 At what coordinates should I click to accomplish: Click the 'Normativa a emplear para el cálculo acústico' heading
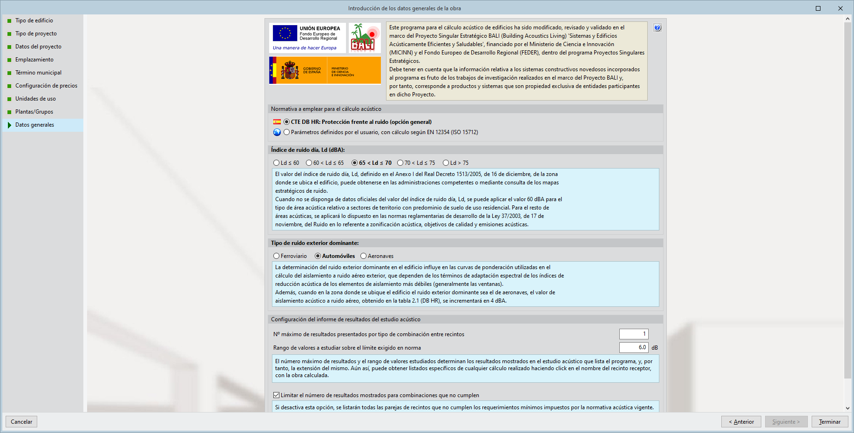pyautogui.click(x=326, y=109)
